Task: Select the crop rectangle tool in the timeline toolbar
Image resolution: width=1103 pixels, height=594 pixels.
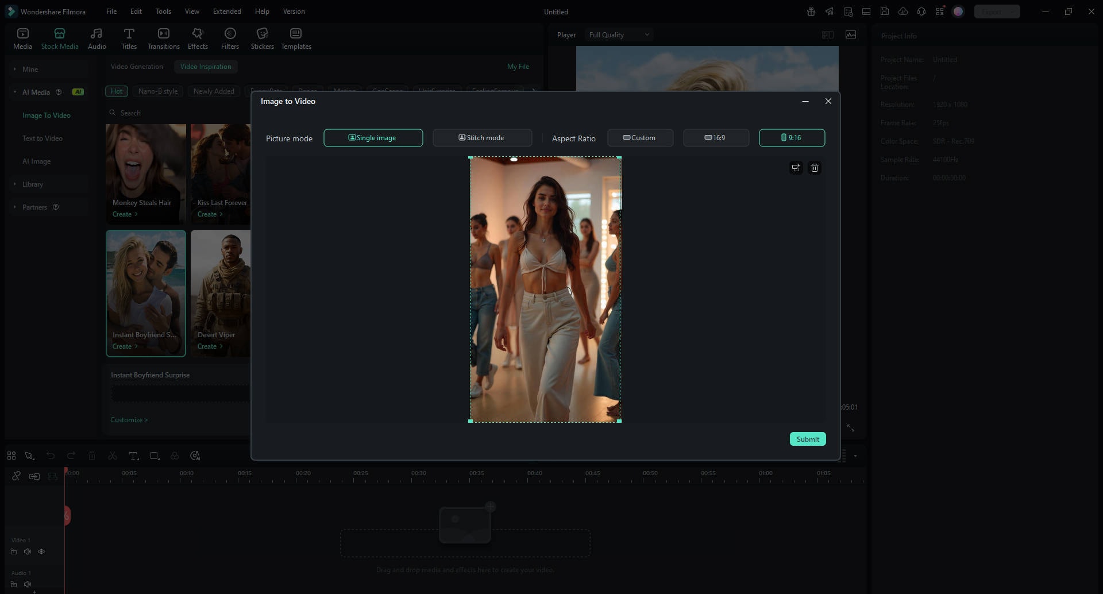Action: click(x=155, y=456)
